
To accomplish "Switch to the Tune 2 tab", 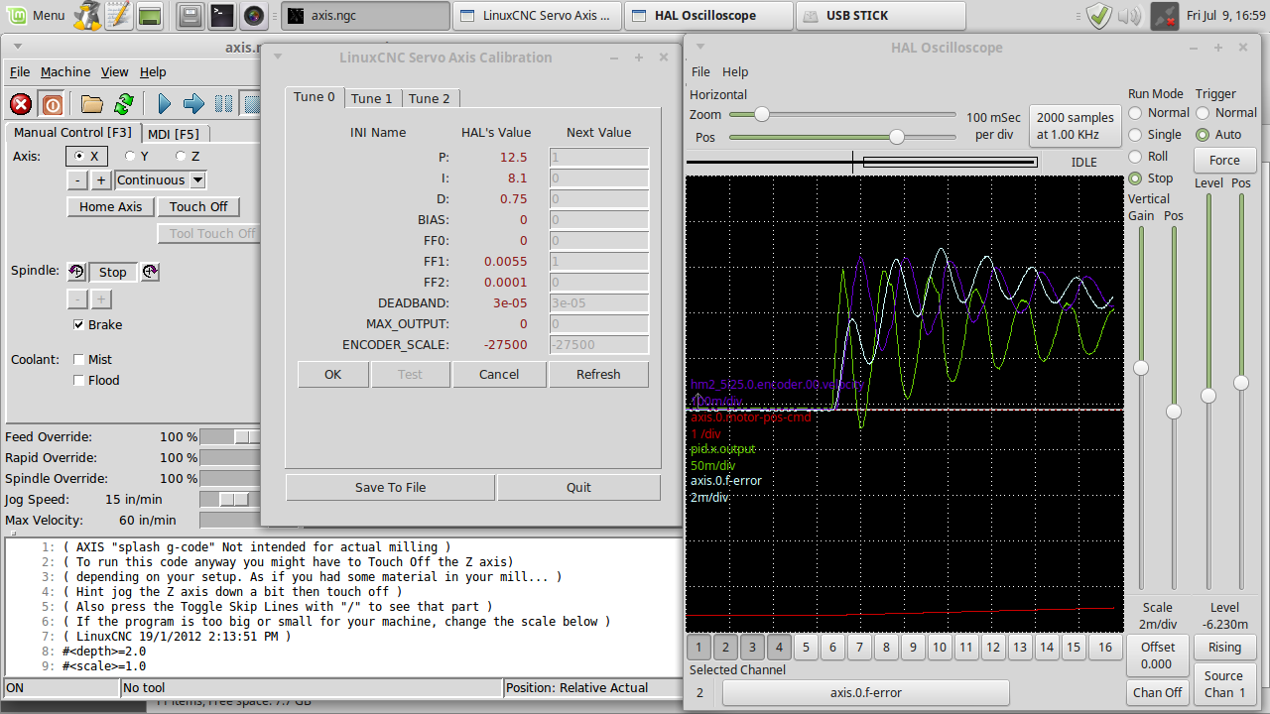I will [x=430, y=98].
